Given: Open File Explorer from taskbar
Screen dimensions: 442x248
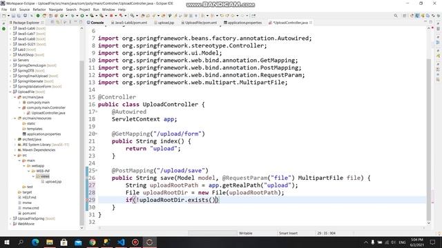Looking at the screenshot, I should coord(50,242).
